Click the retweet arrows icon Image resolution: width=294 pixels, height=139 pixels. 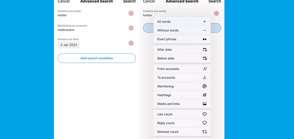click(205, 132)
